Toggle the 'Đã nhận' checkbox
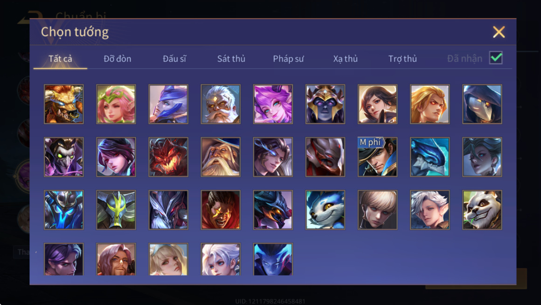Image resolution: width=541 pixels, height=305 pixels. click(496, 58)
